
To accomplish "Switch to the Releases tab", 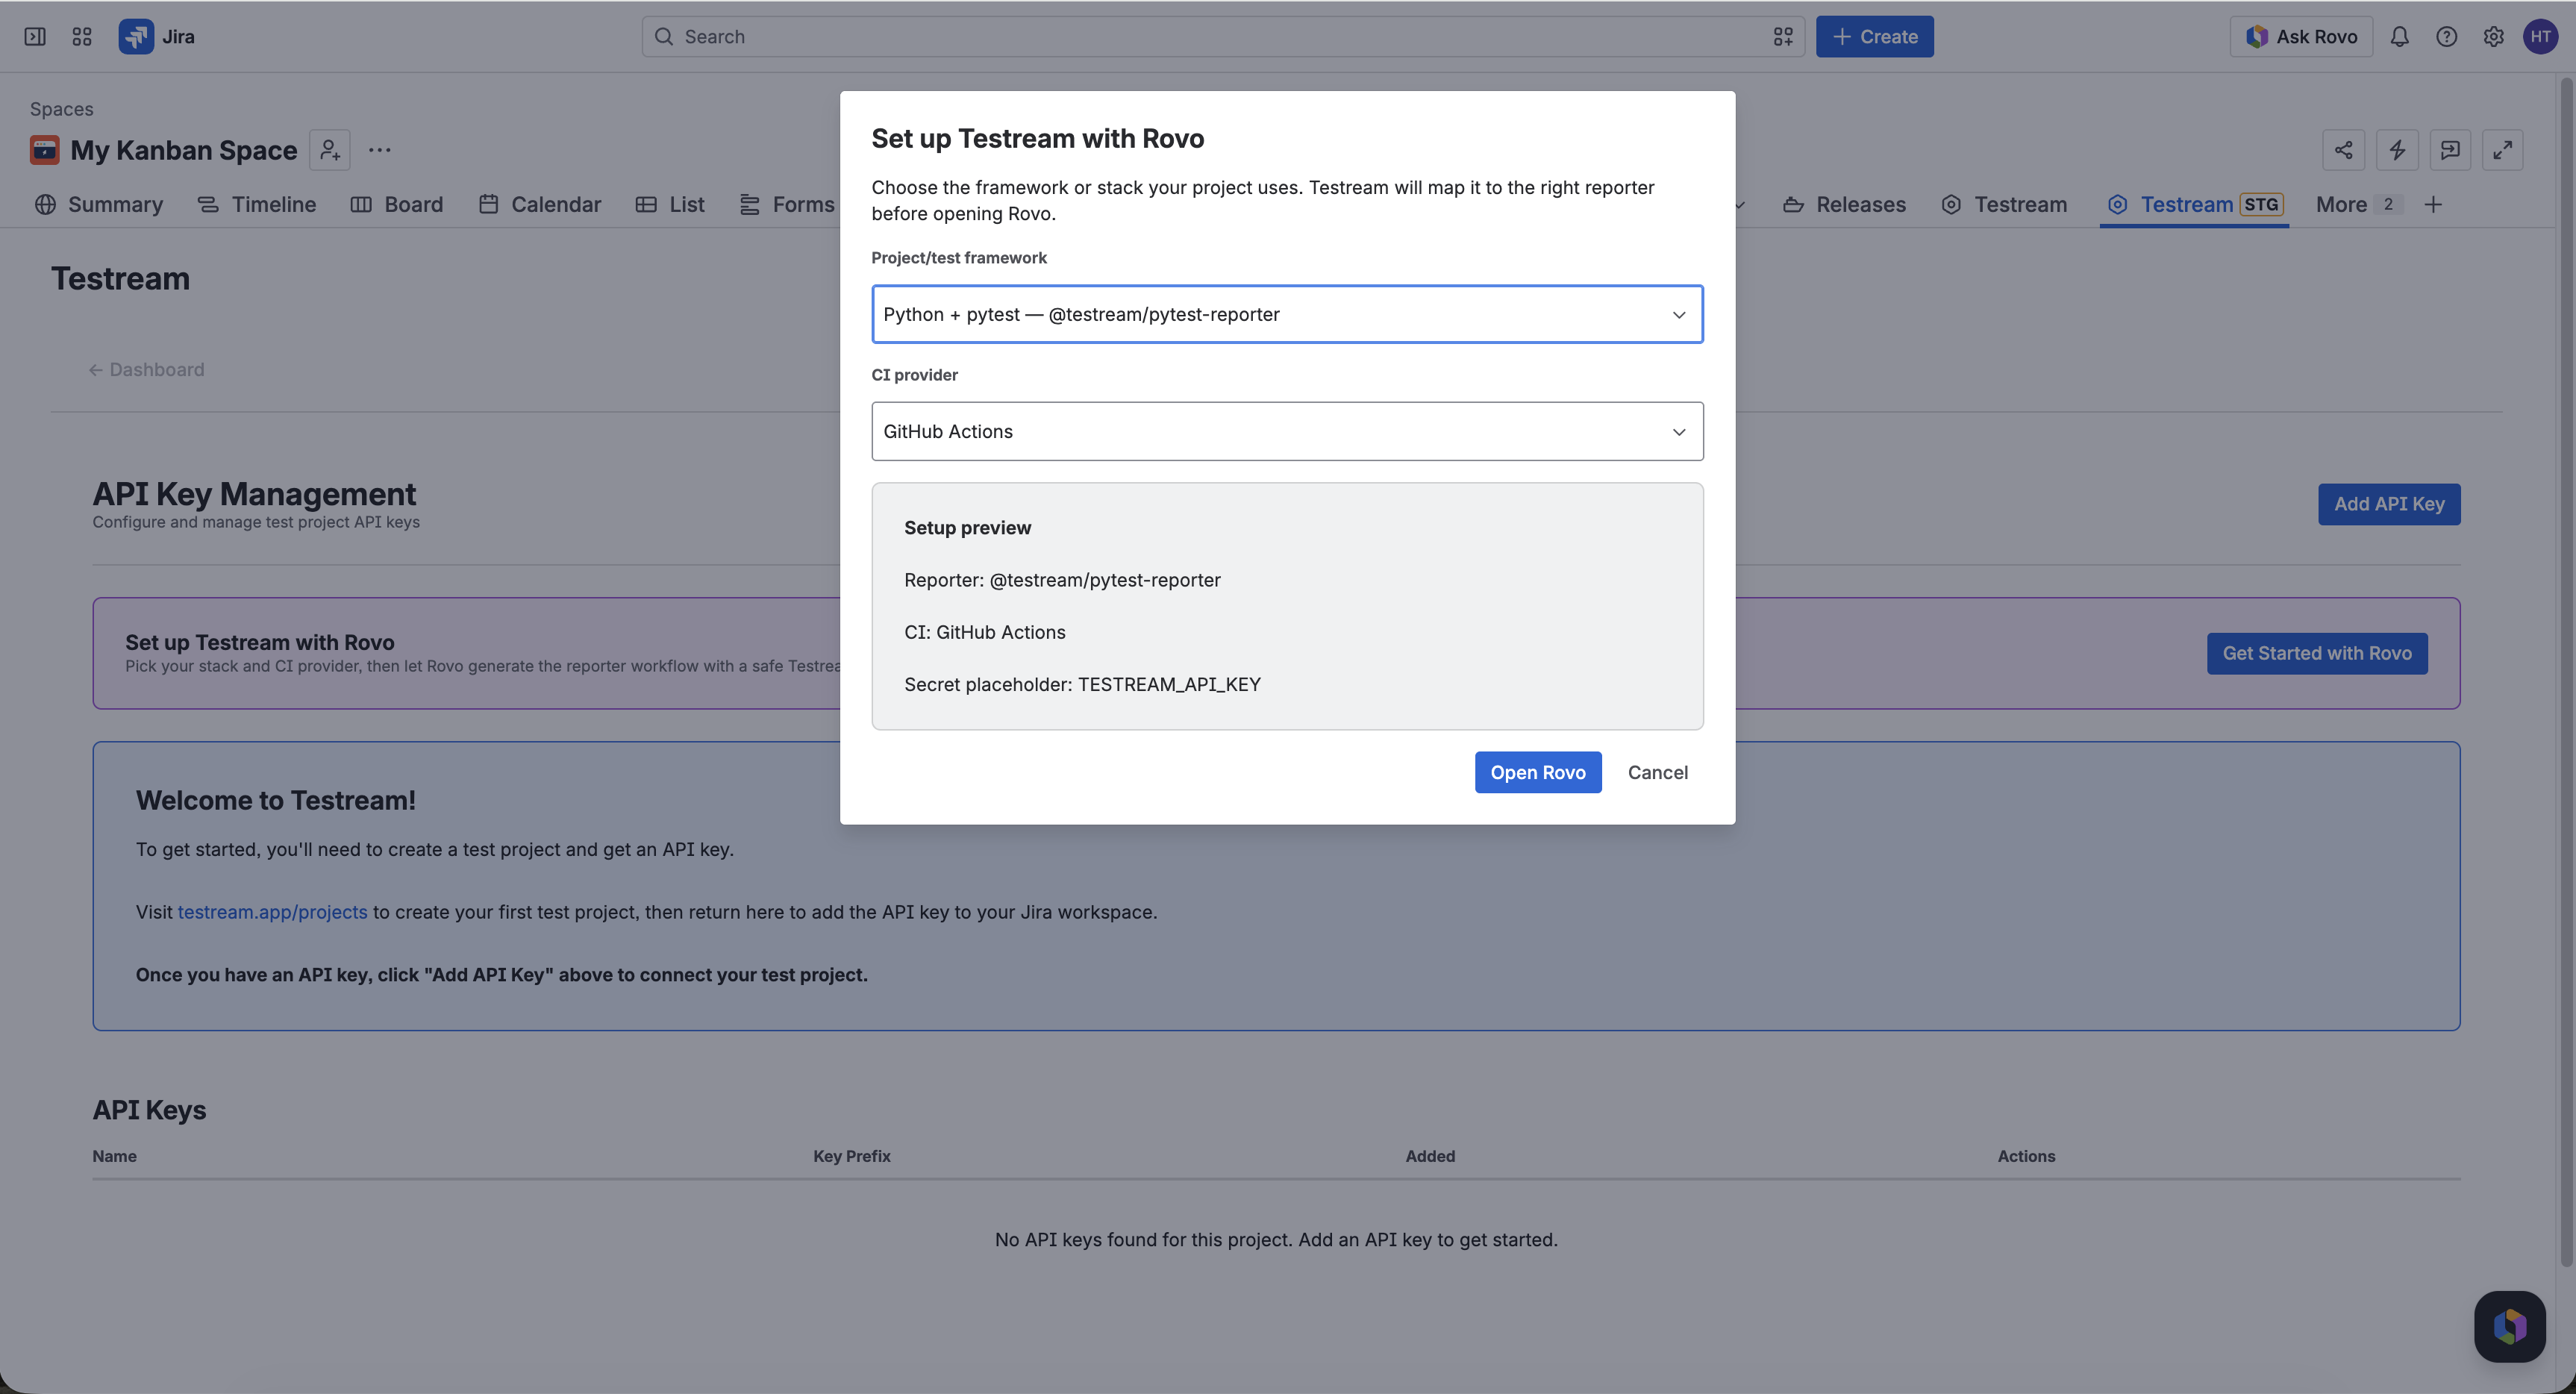I will coord(1845,205).
